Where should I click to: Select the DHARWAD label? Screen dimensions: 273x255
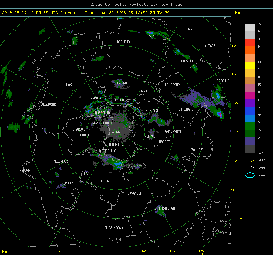click(79, 129)
